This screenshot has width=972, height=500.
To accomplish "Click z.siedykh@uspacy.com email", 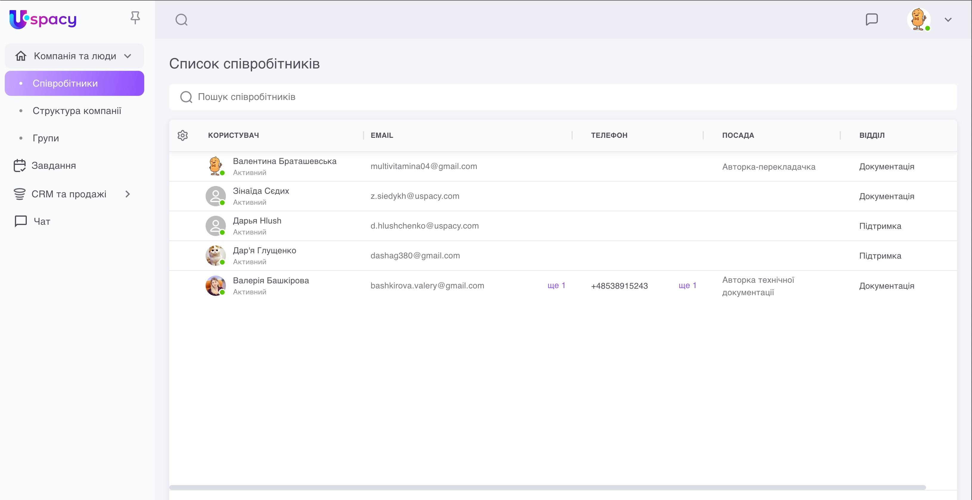I will (415, 196).
